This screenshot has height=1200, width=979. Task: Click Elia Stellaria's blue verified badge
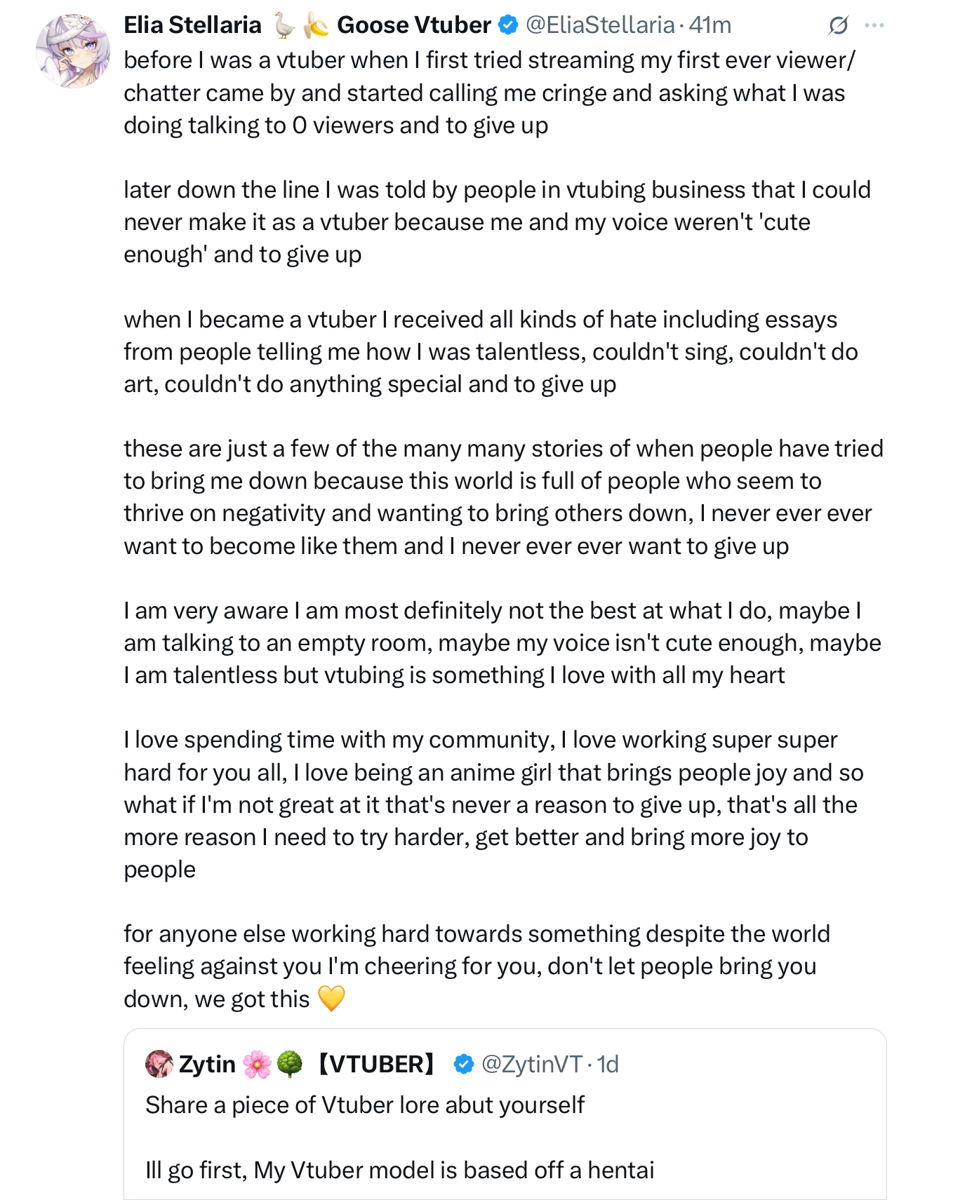click(x=507, y=25)
